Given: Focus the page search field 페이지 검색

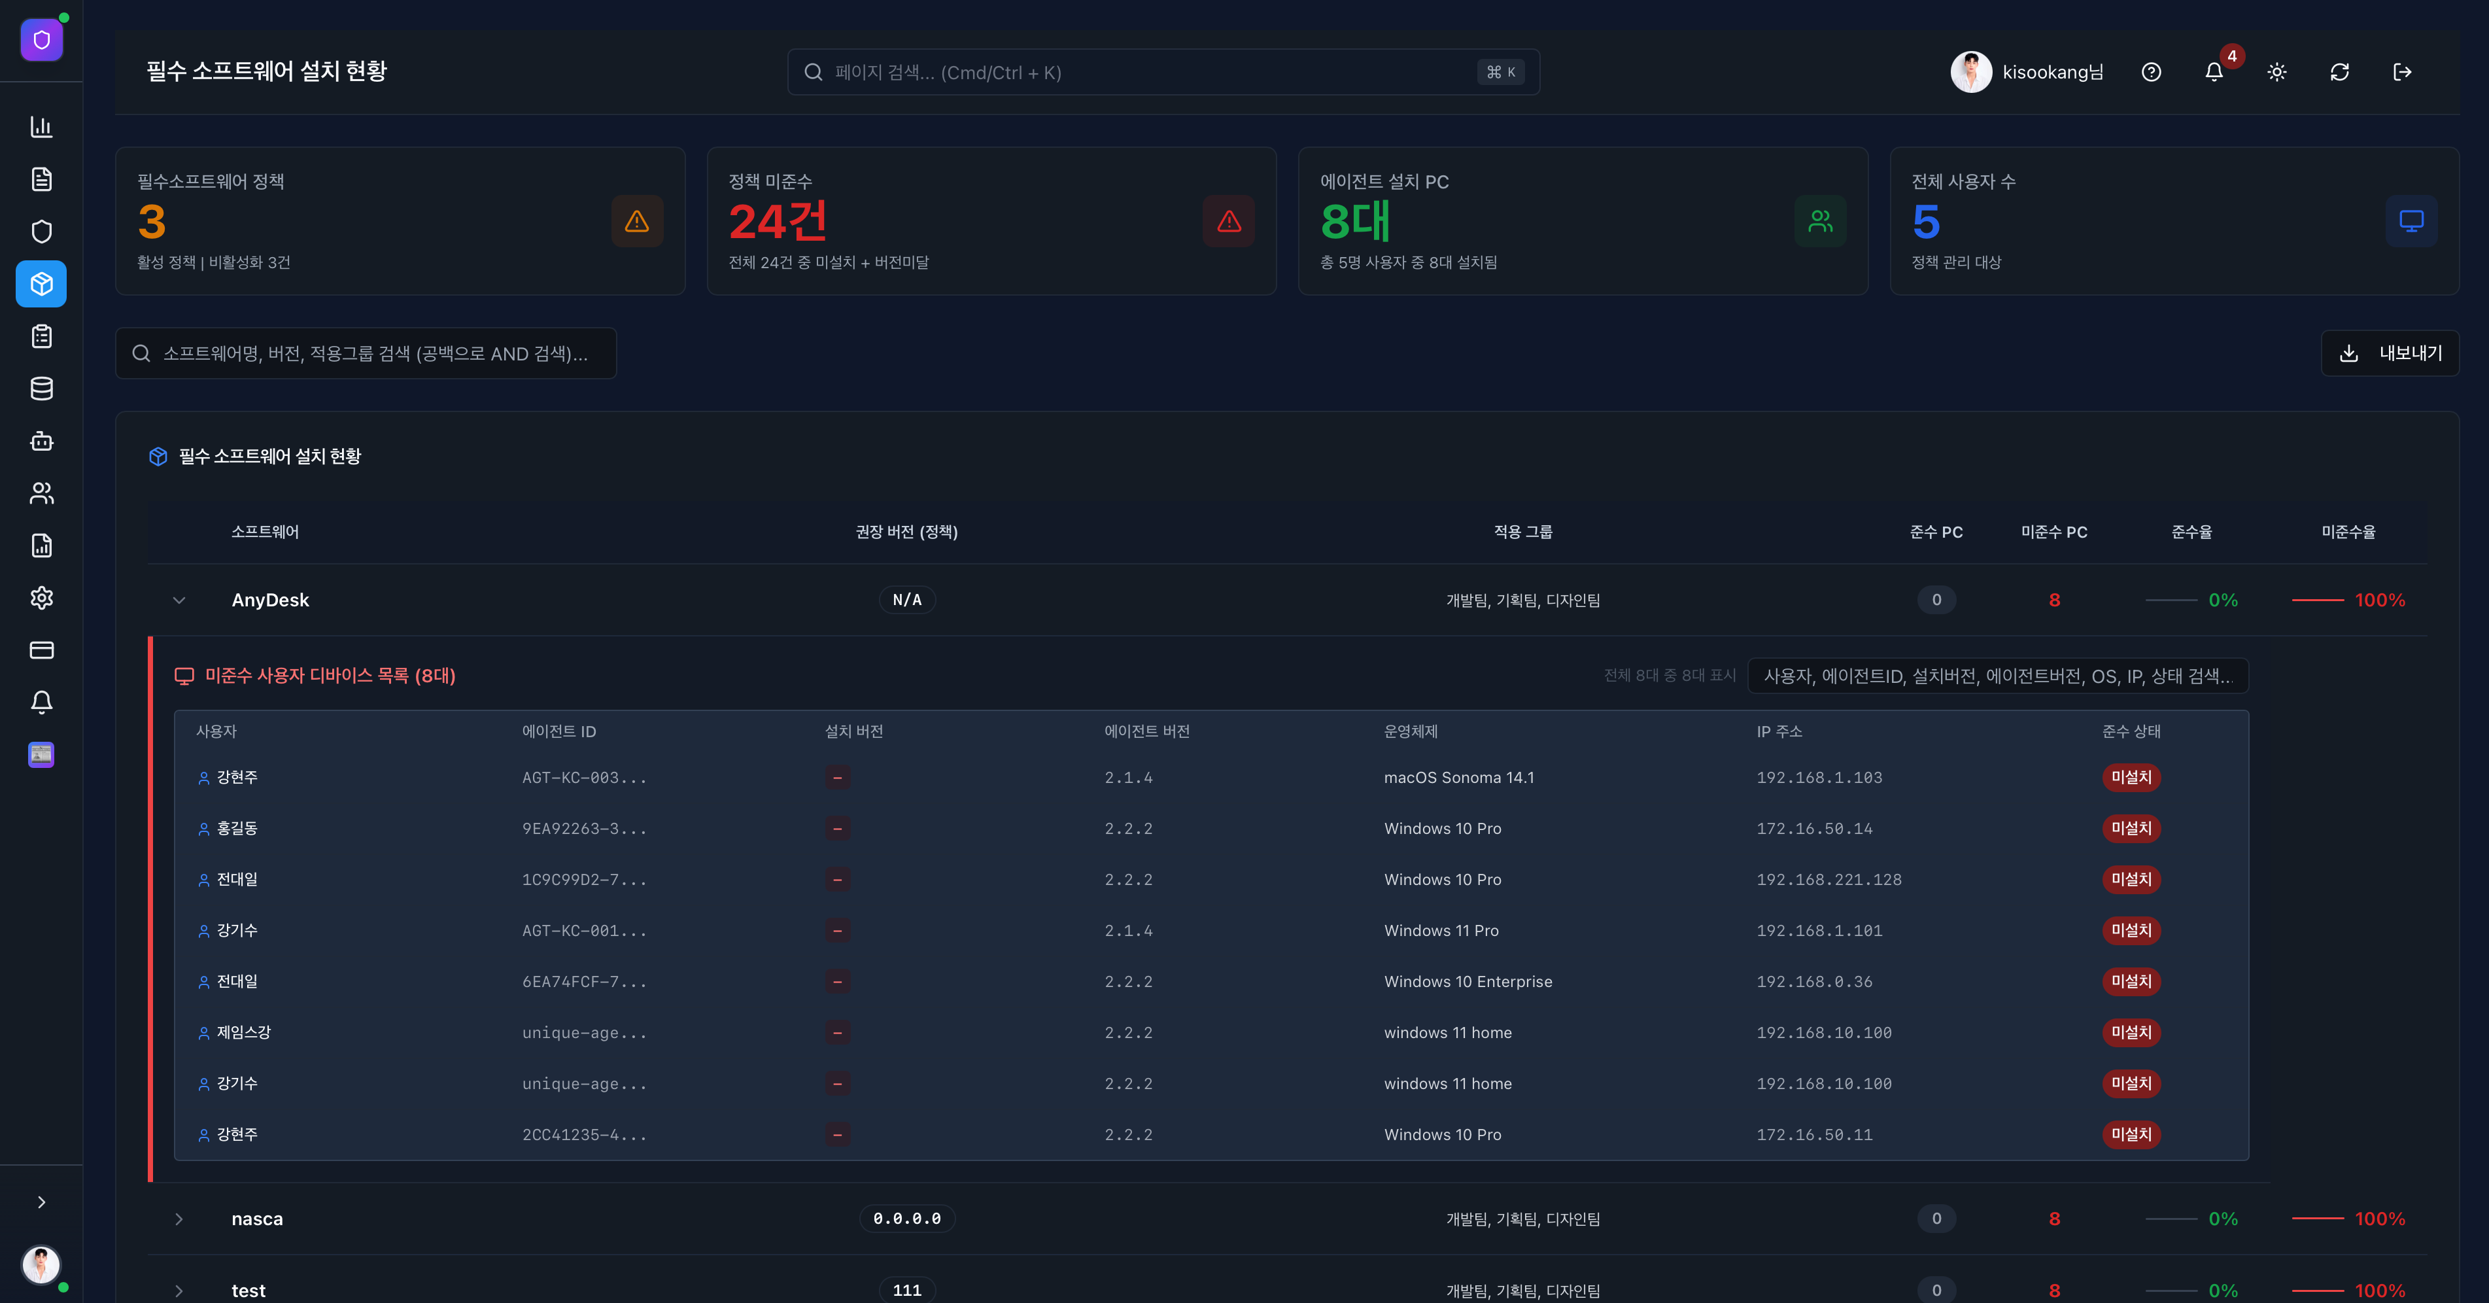Looking at the screenshot, I should point(1163,71).
